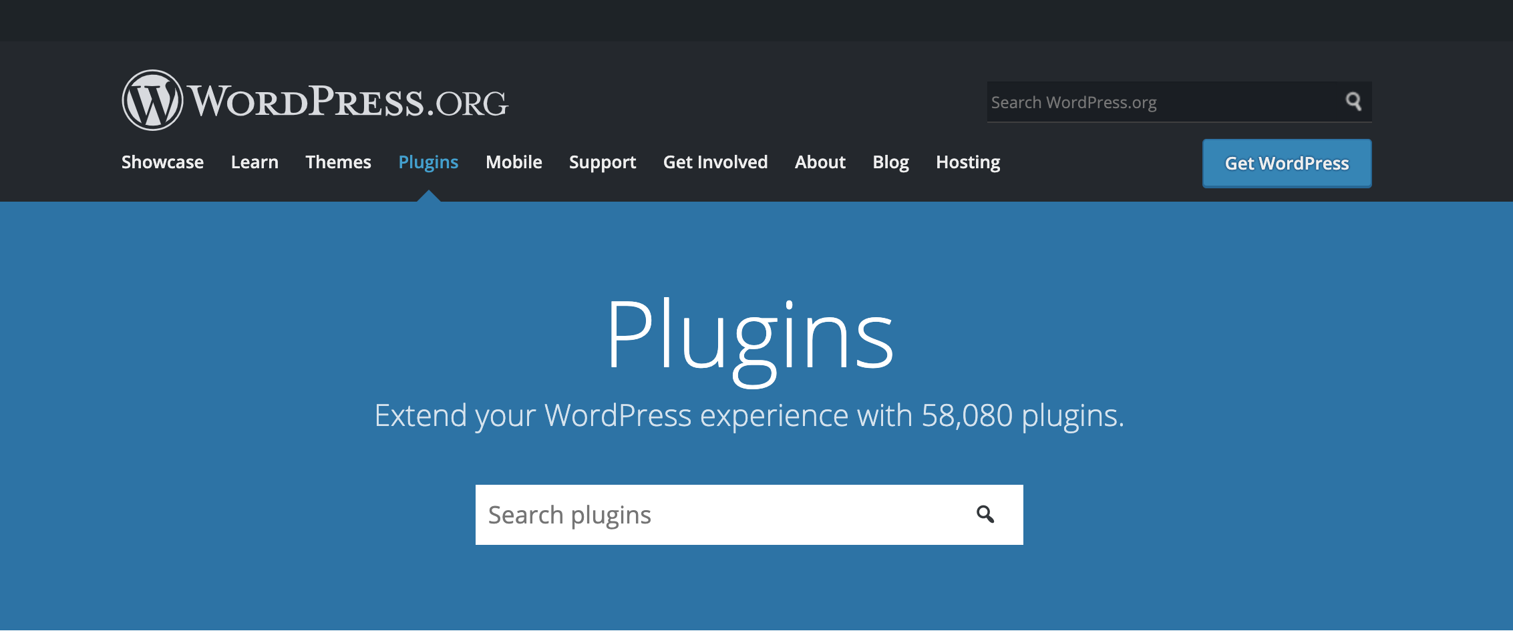Open the About page
Viewport: 1513px width, 633px height.
point(820,162)
